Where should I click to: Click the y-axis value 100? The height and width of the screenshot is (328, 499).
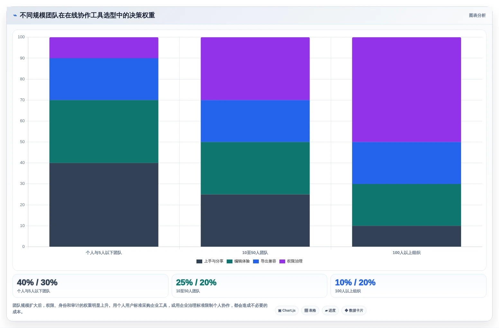(x=21, y=37)
